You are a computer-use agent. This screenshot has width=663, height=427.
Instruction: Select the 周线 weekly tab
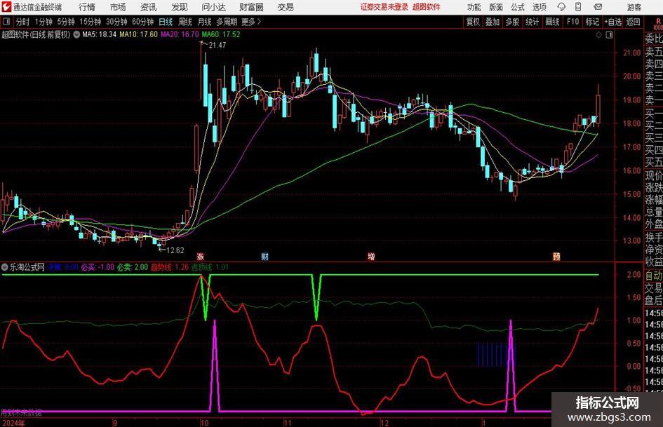[185, 22]
